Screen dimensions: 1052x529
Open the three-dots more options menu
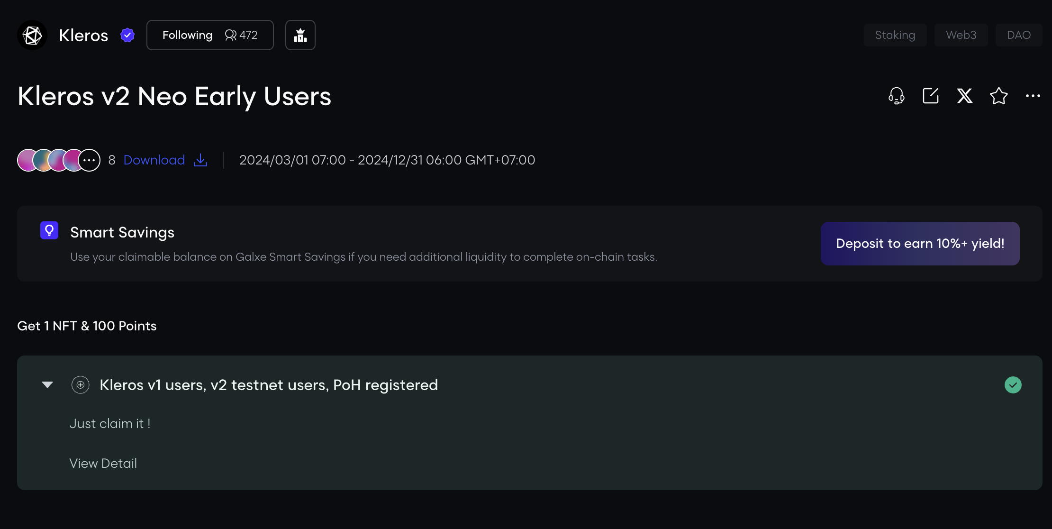point(1033,96)
